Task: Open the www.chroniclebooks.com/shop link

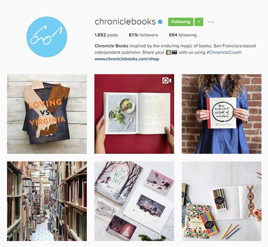Action: pos(127,59)
